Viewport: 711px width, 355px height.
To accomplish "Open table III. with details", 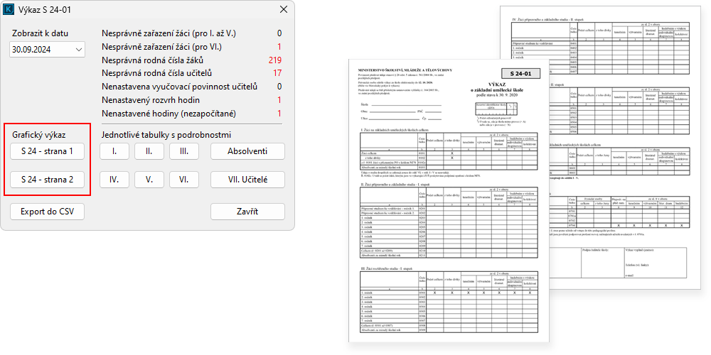I will click(184, 151).
